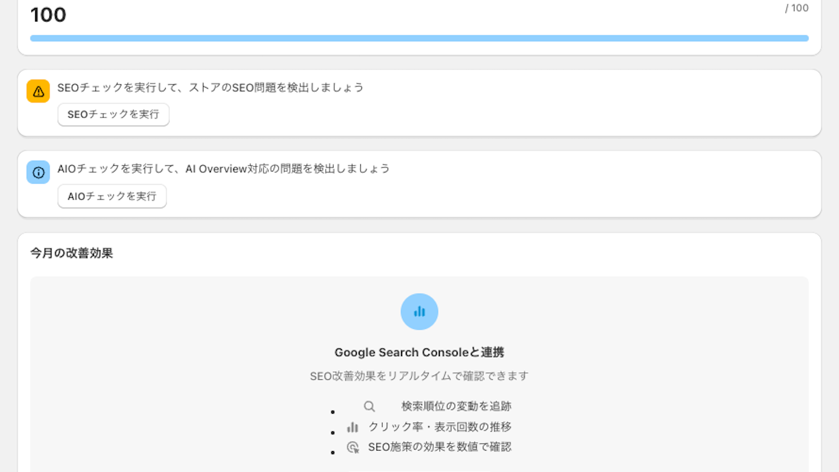
Task: Click the magnifying glass search icon
Action: [369, 406]
